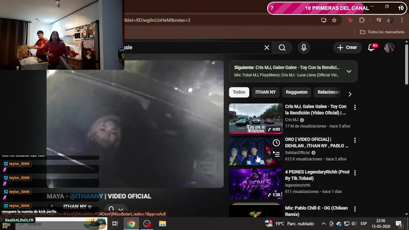This screenshot has width=409, height=230.
Task: Select the ITHAN NY filter chip
Action: [x=266, y=92]
